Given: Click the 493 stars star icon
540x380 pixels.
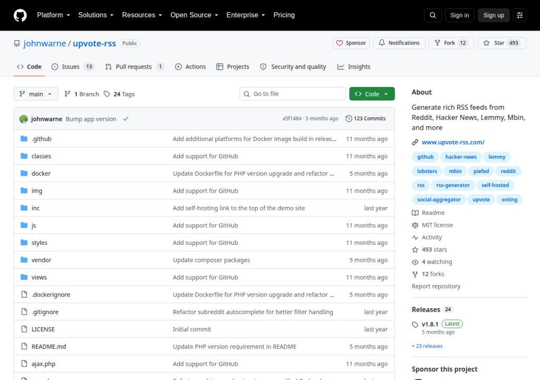Looking at the screenshot, I should (415, 250).
